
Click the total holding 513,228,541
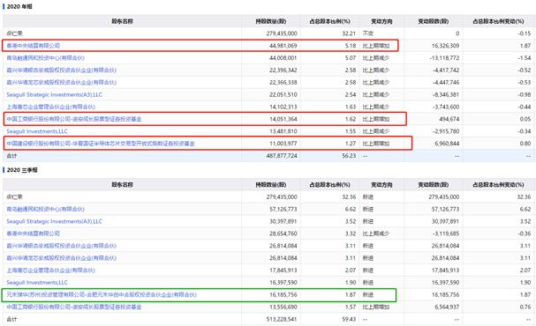click(x=282, y=319)
